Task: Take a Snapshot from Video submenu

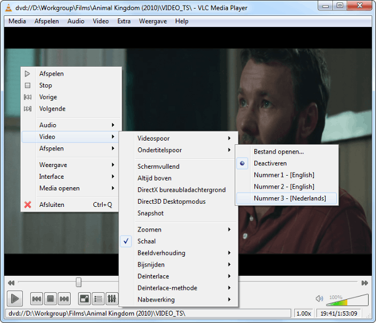Action: click(179, 213)
